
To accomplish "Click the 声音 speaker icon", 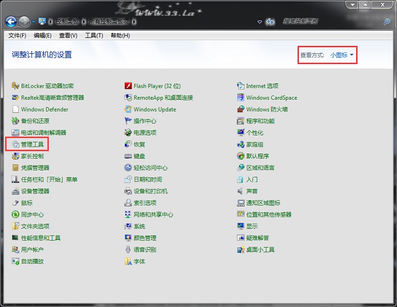I will (x=241, y=191).
